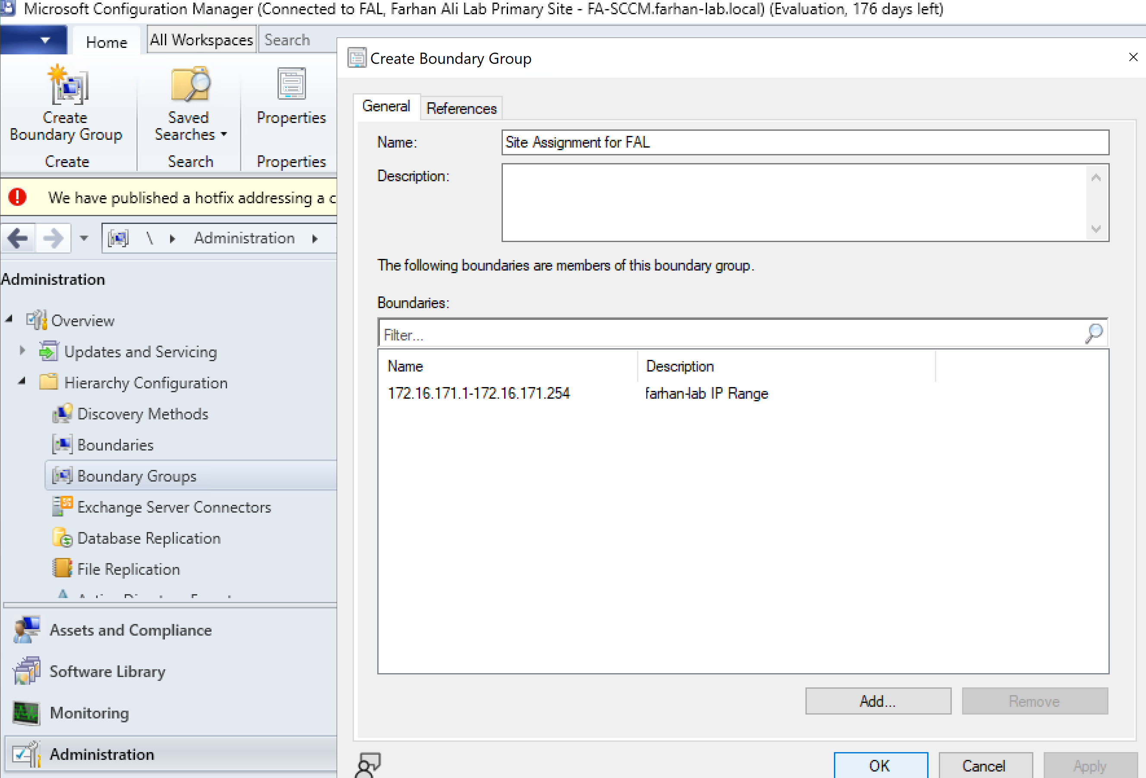The width and height of the screenshot is (1146, 778).
Task: Switch to the References tab
Action: [x=461, y=108]
